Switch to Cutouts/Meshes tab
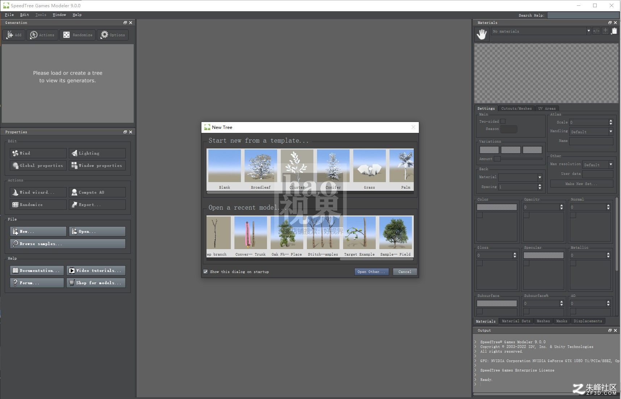Image resolution: width=621 pixels, height=399 pixels. (516, 108)
